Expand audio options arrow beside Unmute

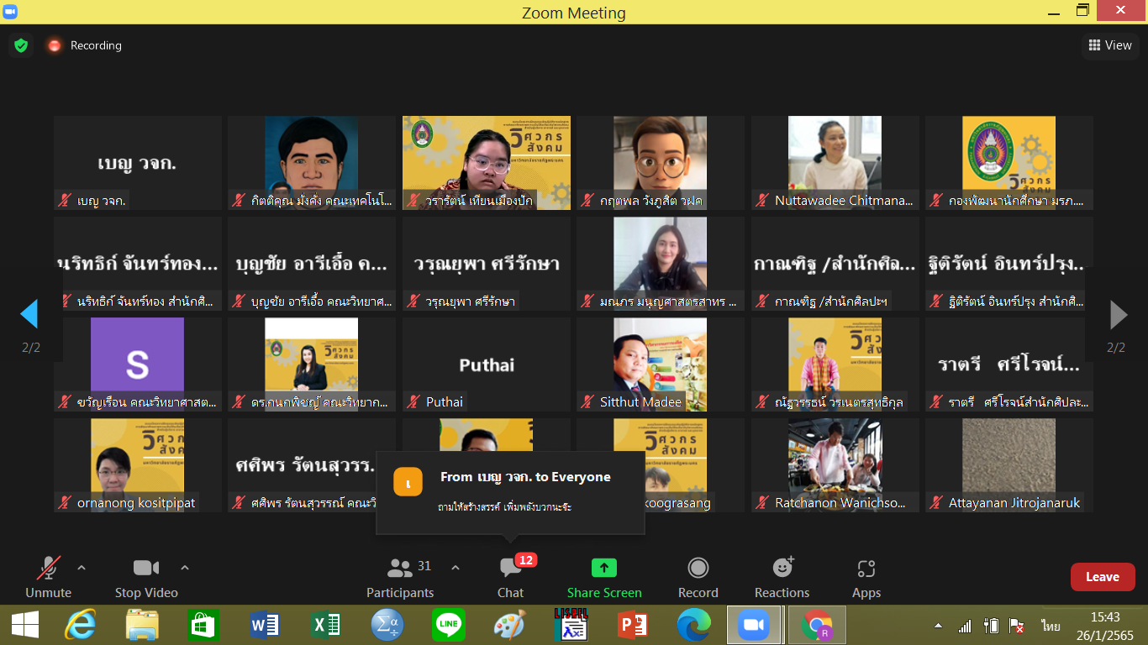82,568
